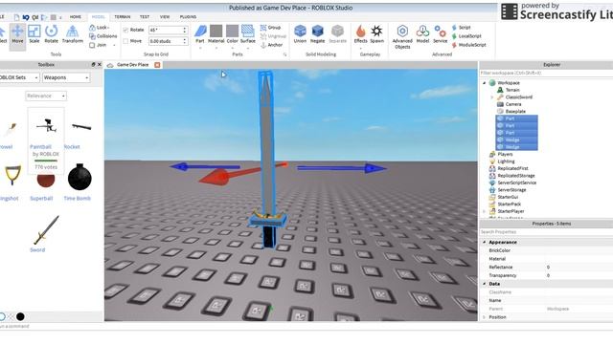Image resolution: width=613 pixels, height=344 pixels.
Task: Select Terrain in Explorer
Action: pyautogui.click(x=512, y=90)
